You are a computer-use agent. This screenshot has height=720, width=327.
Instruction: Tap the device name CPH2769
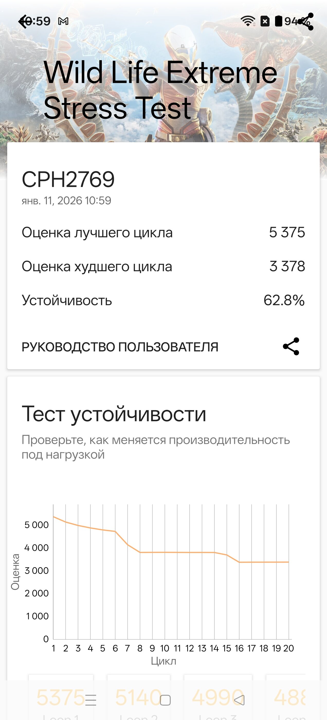point(68,179)
